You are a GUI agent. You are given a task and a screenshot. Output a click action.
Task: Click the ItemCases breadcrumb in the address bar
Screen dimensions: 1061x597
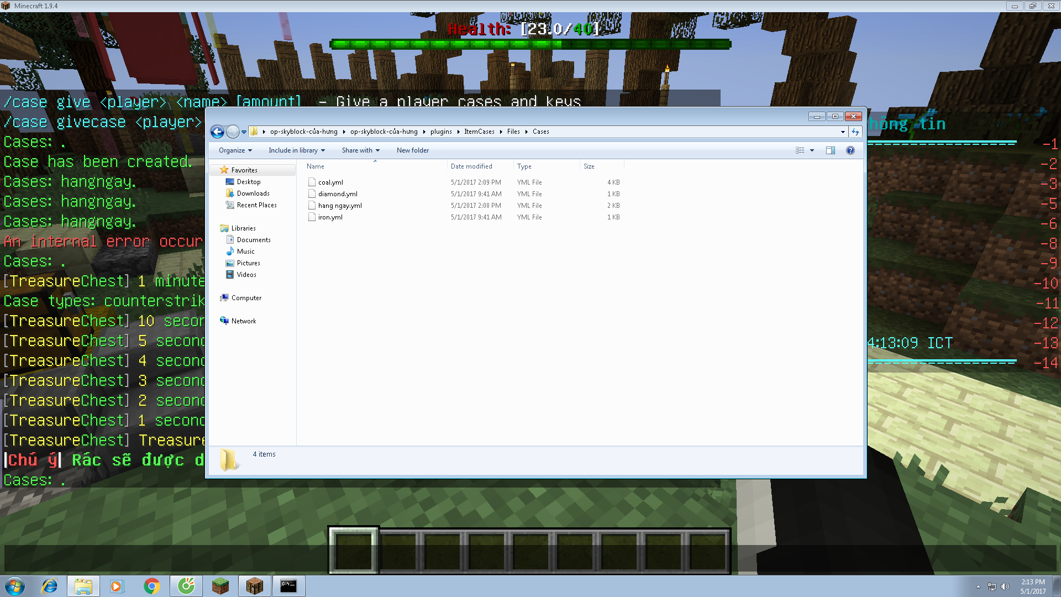[479, 132]
